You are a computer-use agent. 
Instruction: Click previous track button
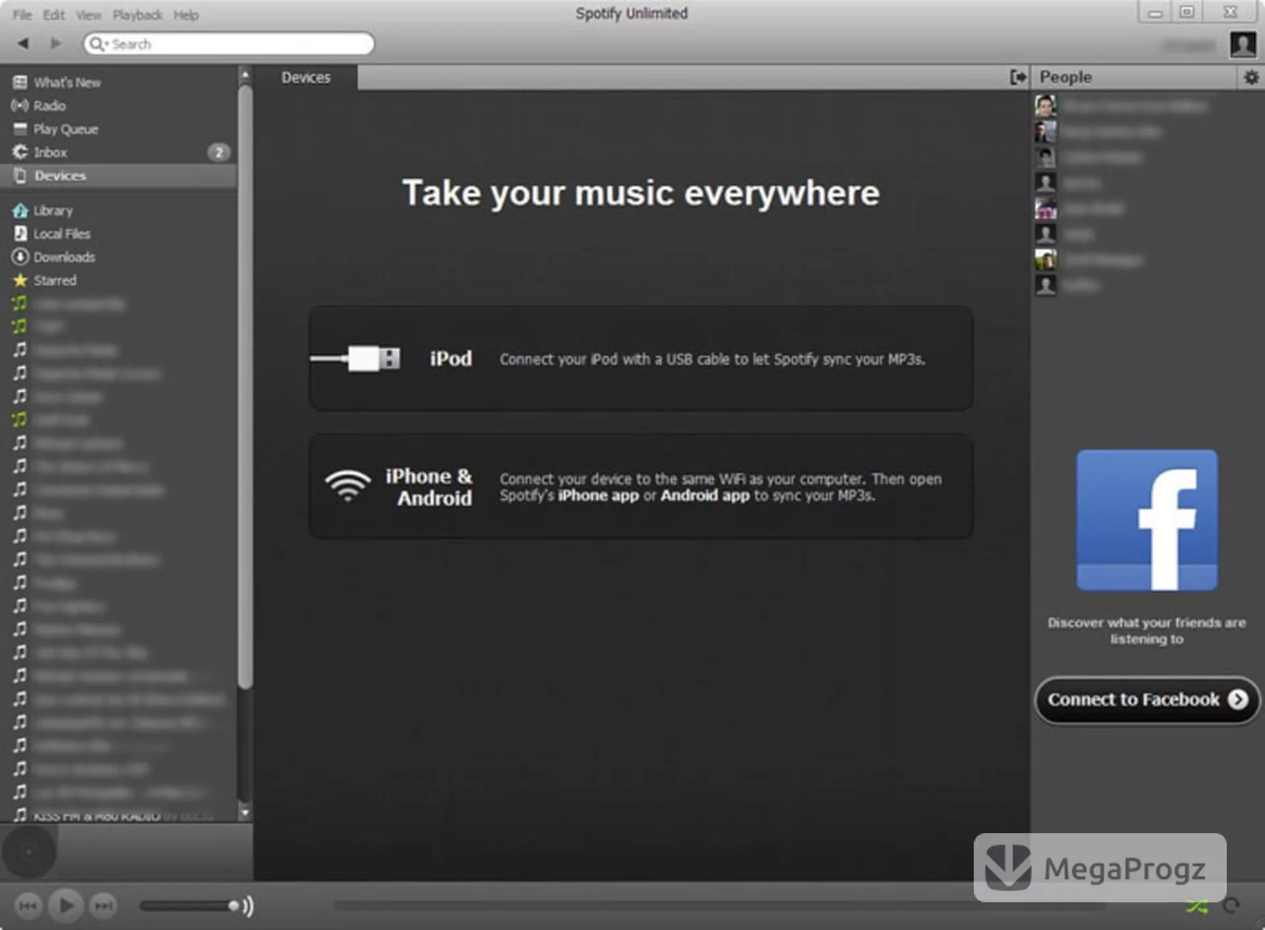pyautogui.click(x=28, y=906)
